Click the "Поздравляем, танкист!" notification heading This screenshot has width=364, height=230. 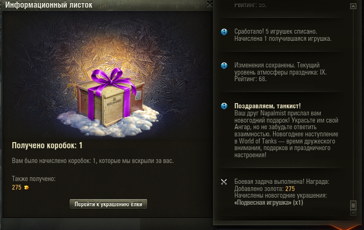click(267, 106)
